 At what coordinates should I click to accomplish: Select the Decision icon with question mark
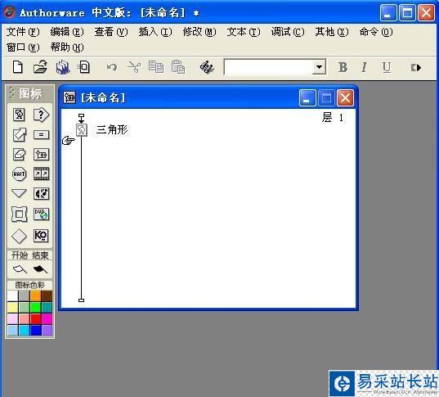41,115
